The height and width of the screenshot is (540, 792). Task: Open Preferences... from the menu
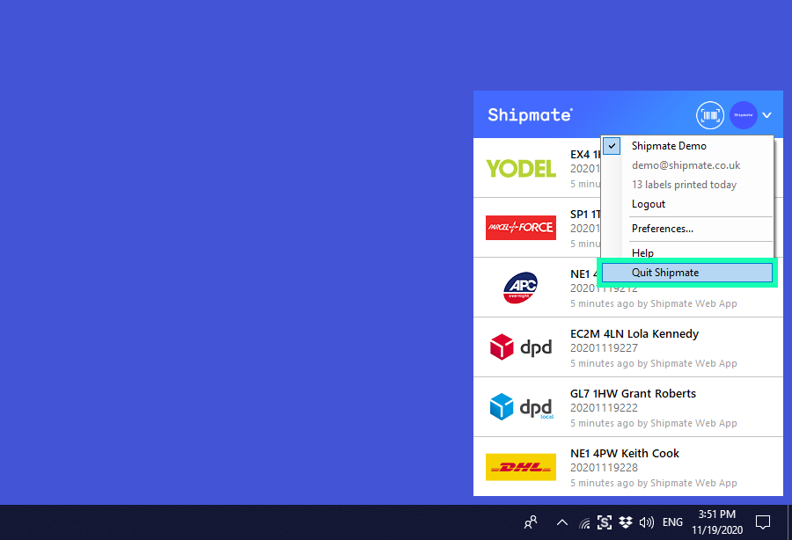click(x=662, y=229)
